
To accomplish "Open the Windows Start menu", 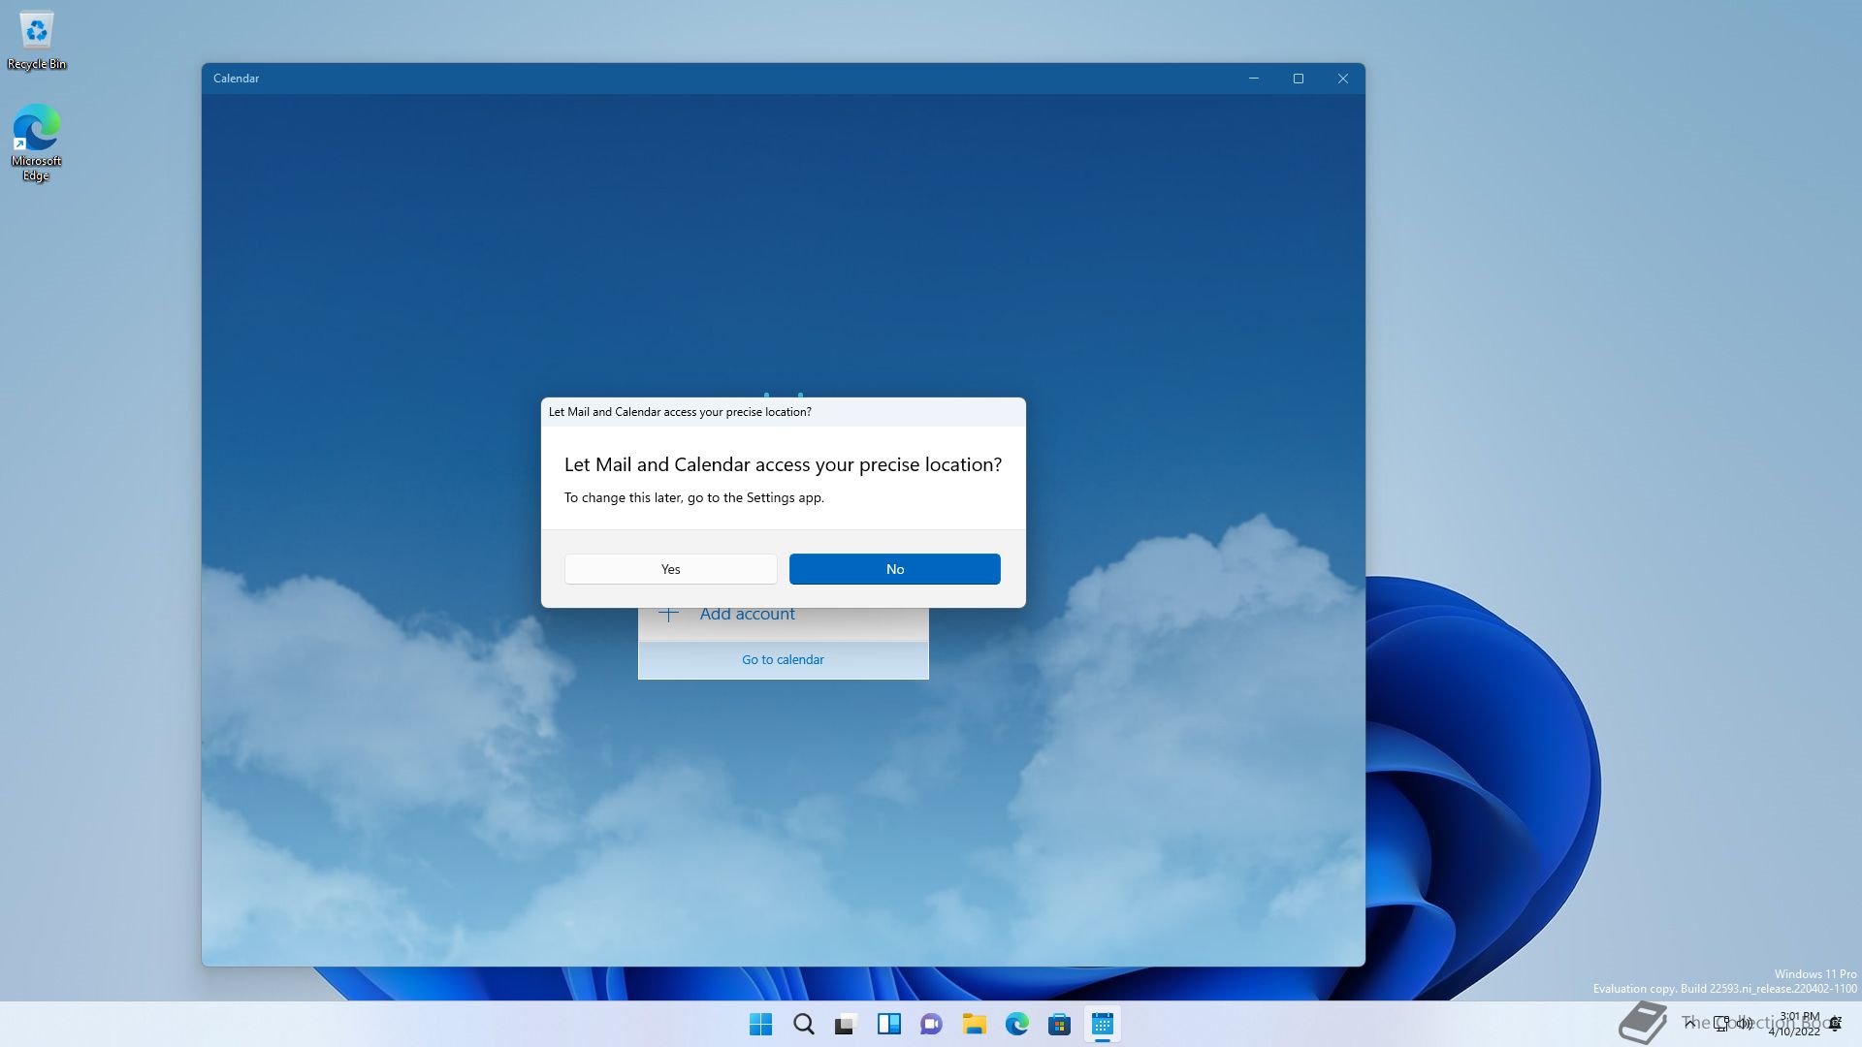I will pos(760,1024).
